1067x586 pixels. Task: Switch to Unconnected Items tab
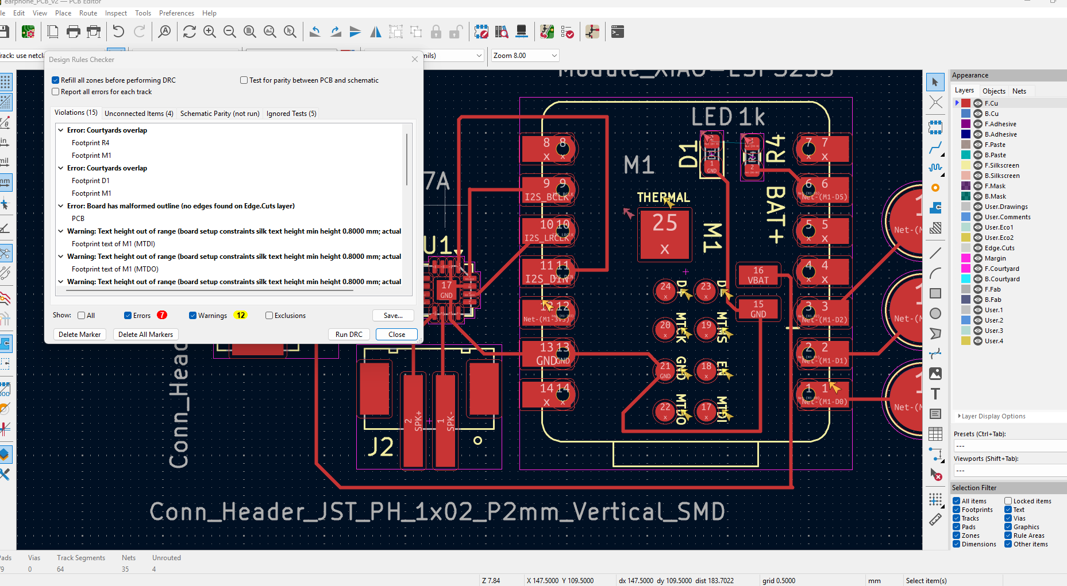coord(138,114)
